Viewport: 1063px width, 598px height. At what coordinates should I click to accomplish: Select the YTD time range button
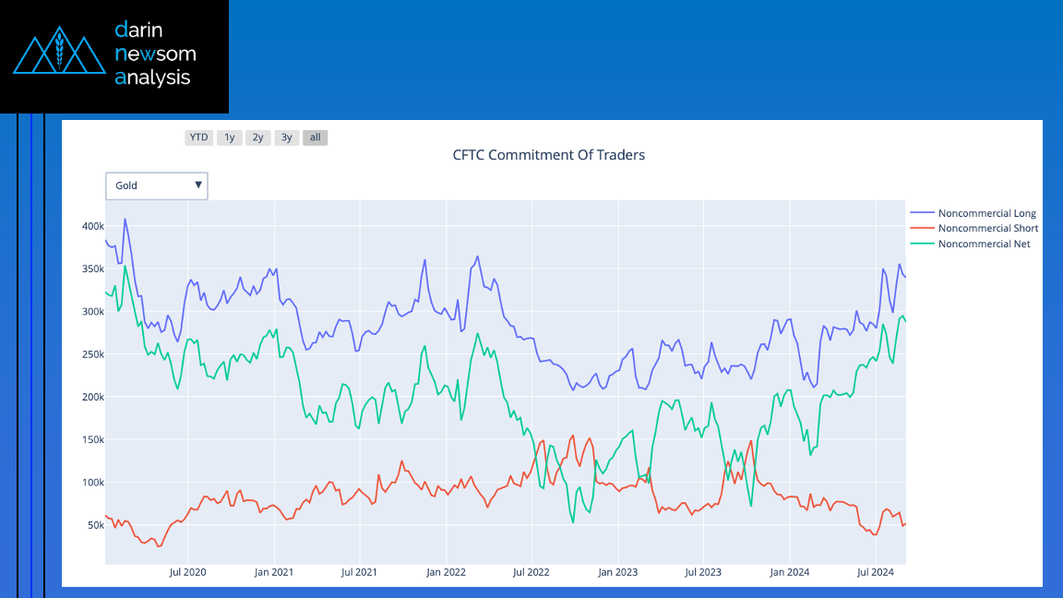click(x=198, y=138)
